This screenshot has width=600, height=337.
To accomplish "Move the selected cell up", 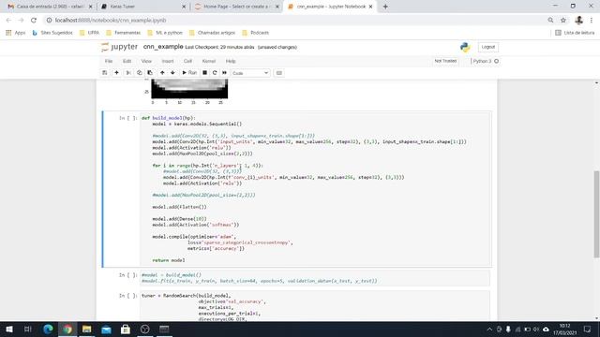I will [162, 73].
